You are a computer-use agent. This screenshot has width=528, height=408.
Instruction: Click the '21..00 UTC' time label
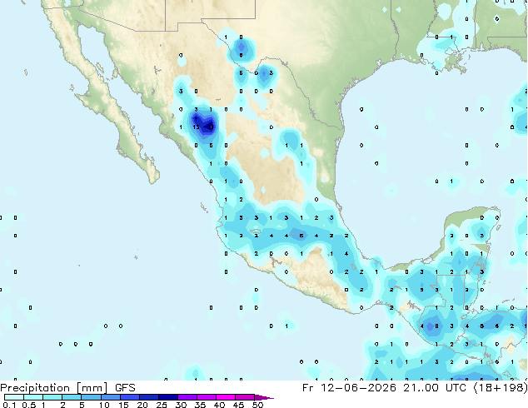click(x=435, y=388)
